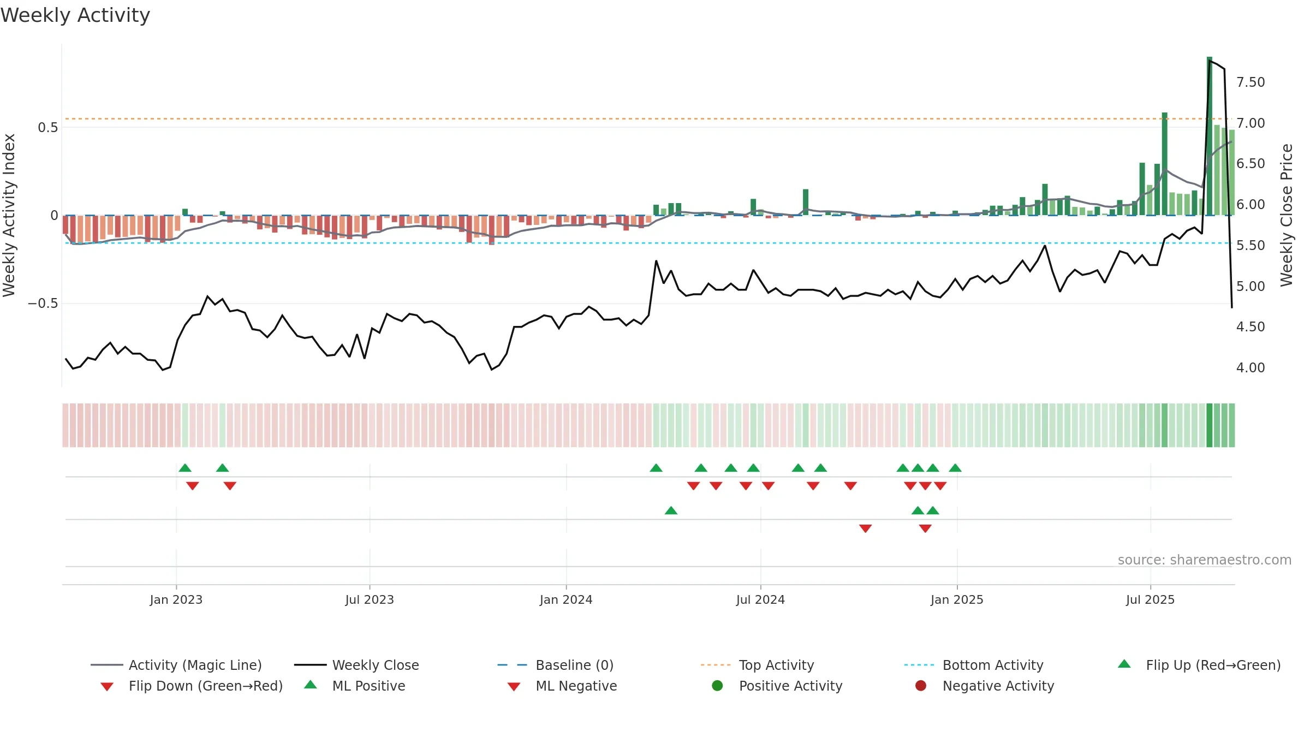Click the source: sharemaestro.com text
1310x737 pixels.
(x=1204, y=560)
